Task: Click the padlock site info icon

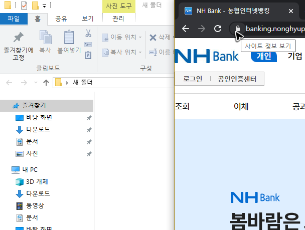Action: pos(237,29)
